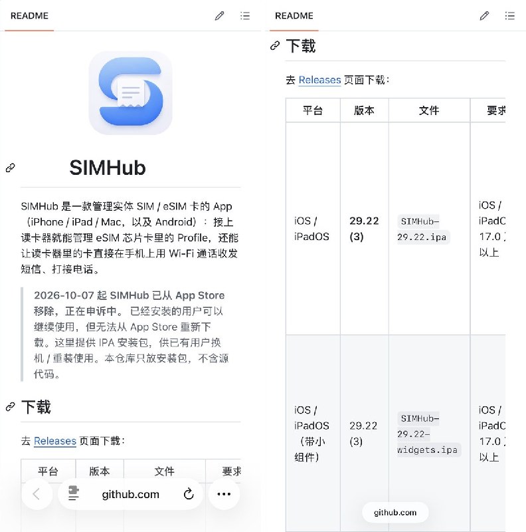526x532 pixels.
Task: Click the anchor link icon beside left 下载 heading
Action: click(x=11, y=406)
